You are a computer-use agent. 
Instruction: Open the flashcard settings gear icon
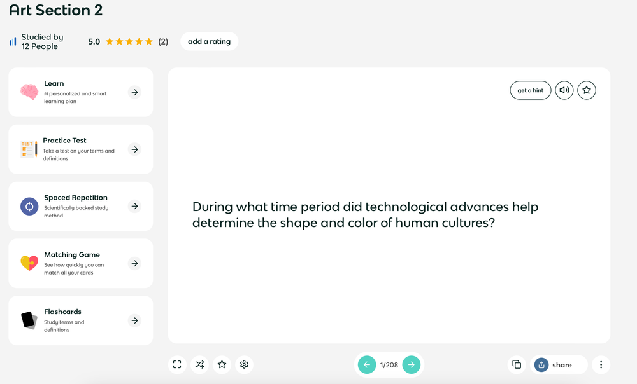pos(244,364)
